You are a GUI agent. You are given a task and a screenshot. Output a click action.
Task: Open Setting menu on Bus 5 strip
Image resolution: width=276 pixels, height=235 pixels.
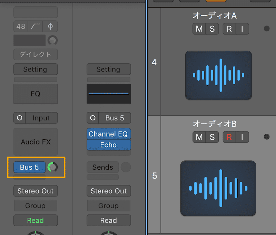click(109, 69)
